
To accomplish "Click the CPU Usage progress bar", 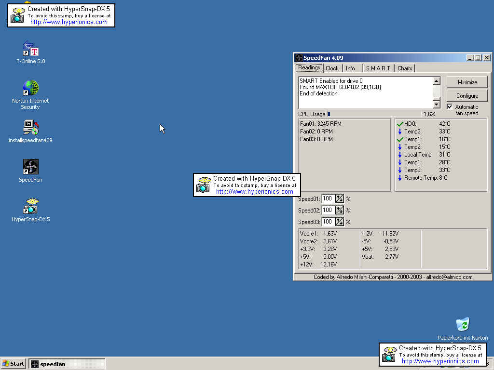I will [x=374, y=114].
